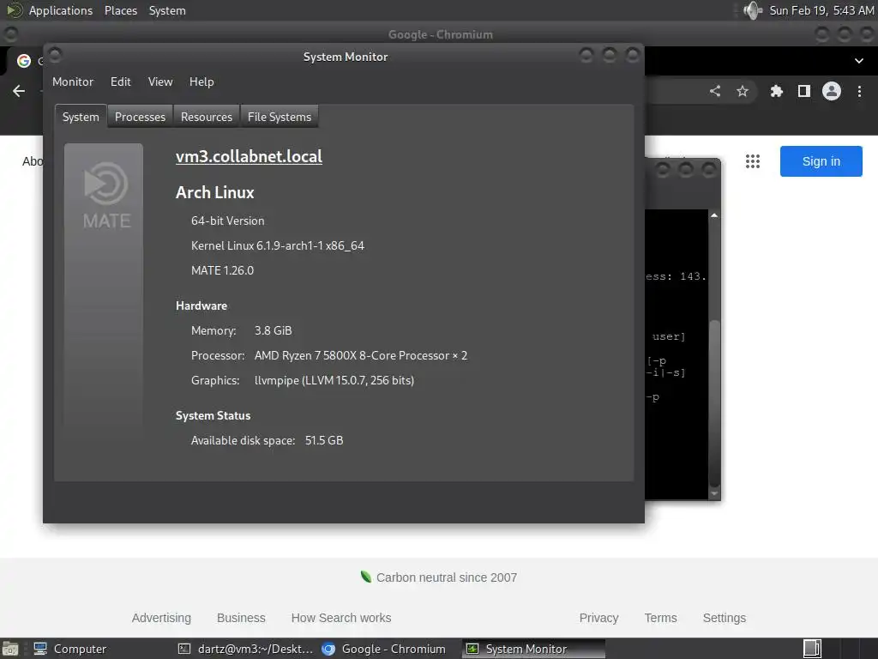Screen dimensions: 878x659
Task: Click System Monitor taskbar button
Action: pyautogui.click(x=533, y=649)
